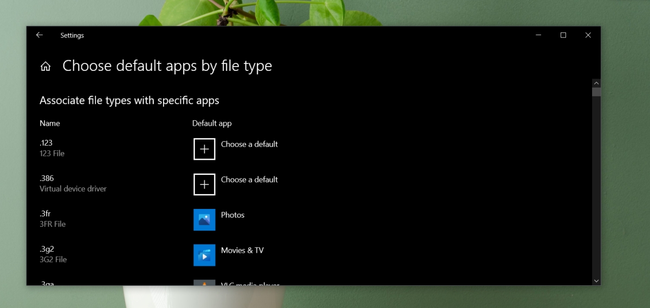Change the Movies & TV default app label
This screenshot has width=650, height=308.
tap(242, 250)
